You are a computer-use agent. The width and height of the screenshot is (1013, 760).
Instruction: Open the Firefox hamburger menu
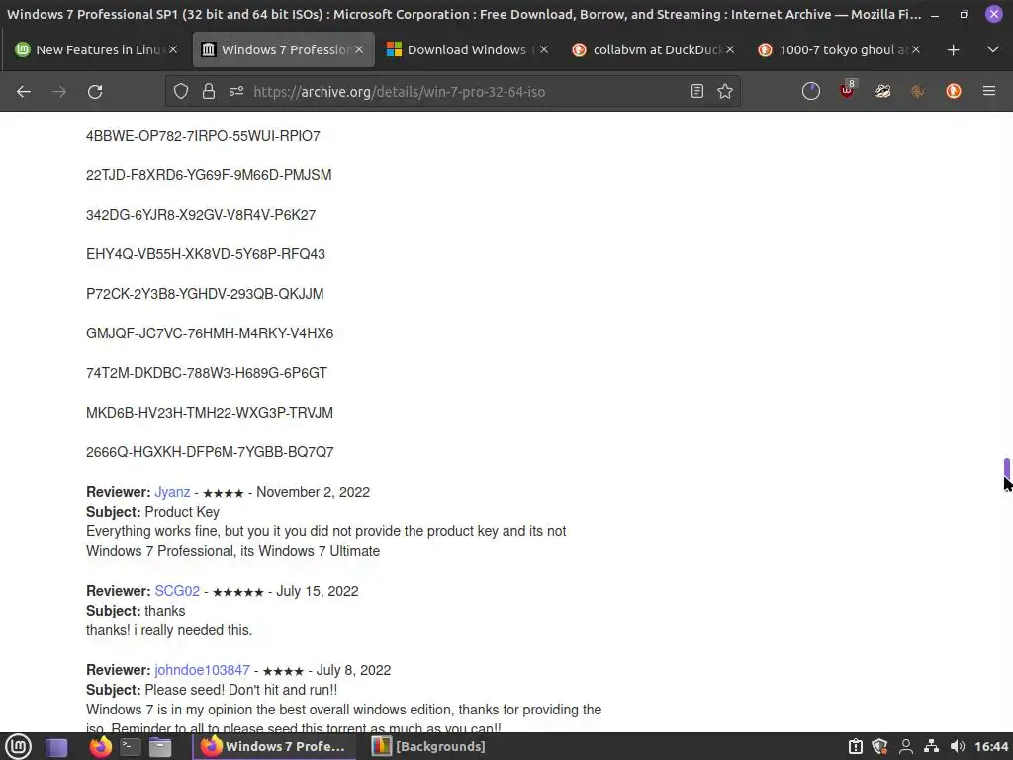click(x=989, y=92)
